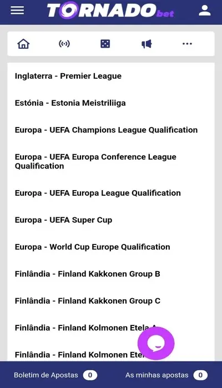Open the casino dice icon
Viewport: 222px width, 388px height.
click(105, 44)
